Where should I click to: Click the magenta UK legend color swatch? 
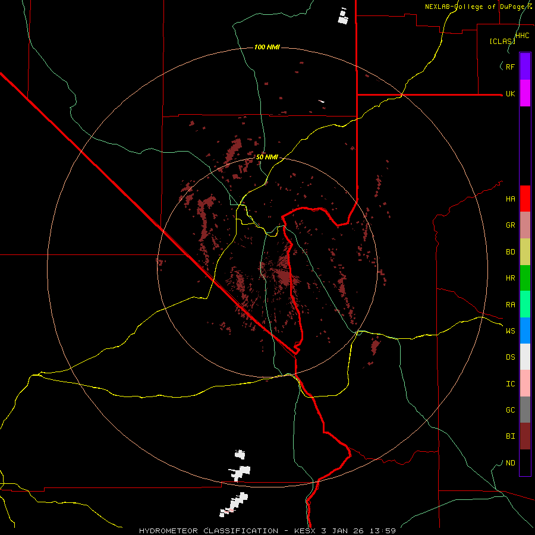coord(525,93)
